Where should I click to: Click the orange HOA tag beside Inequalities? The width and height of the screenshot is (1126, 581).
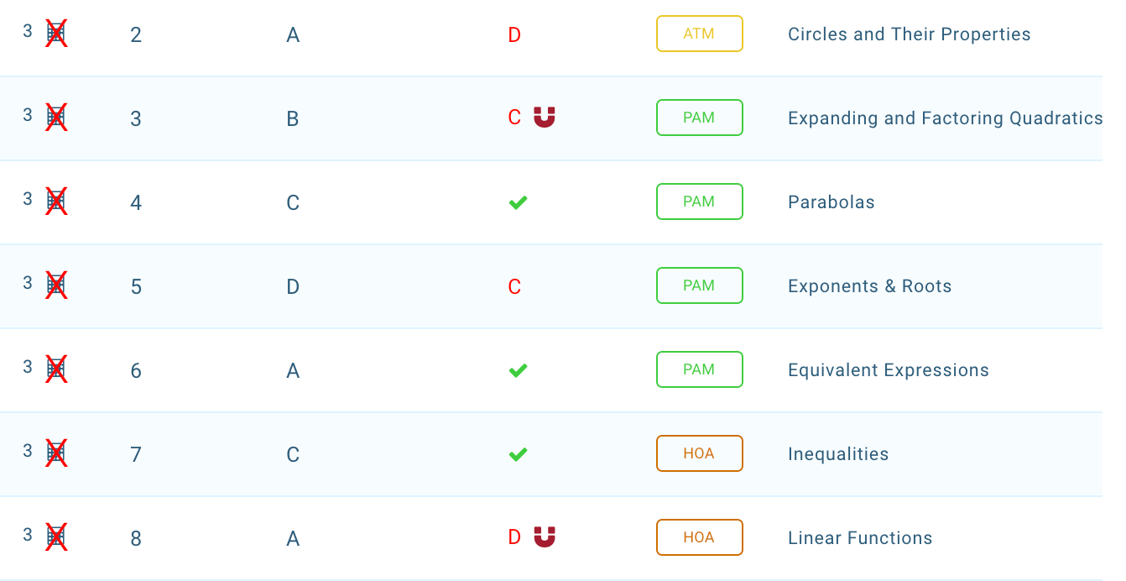click(x=699, y=453)
